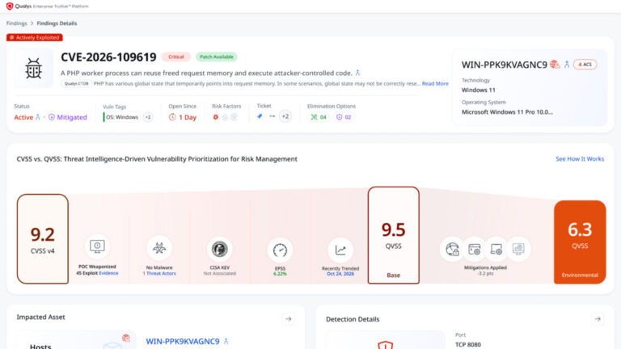621x349 pixels.
Task: Click the Critical severity badge
Action: [175, 57]
